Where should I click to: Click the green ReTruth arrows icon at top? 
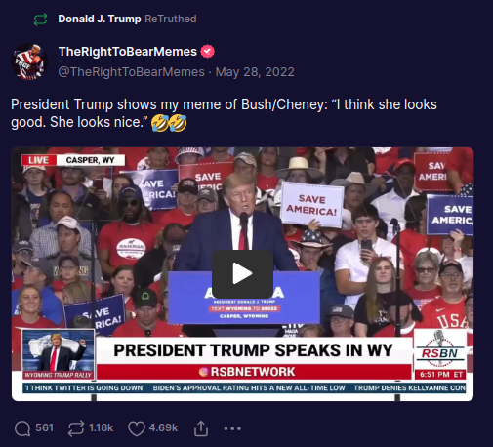pyautogui.click(x=41, y=20)
